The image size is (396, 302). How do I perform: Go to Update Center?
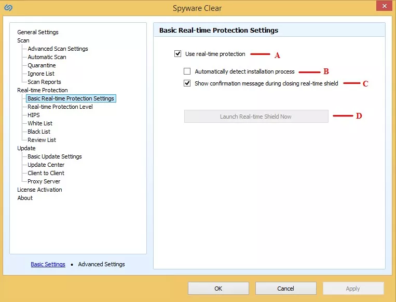[46, 165]
